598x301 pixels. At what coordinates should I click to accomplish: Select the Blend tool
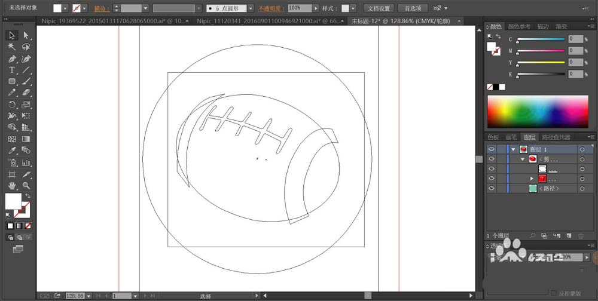point(26,150)
